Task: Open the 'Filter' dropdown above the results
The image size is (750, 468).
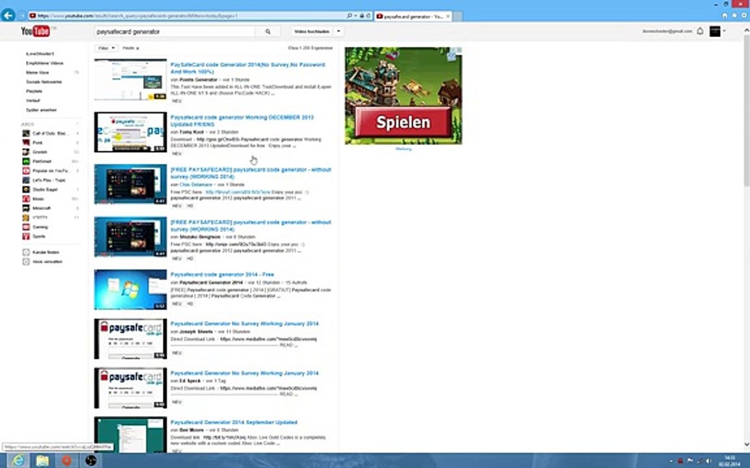Action: pos(105,48)
